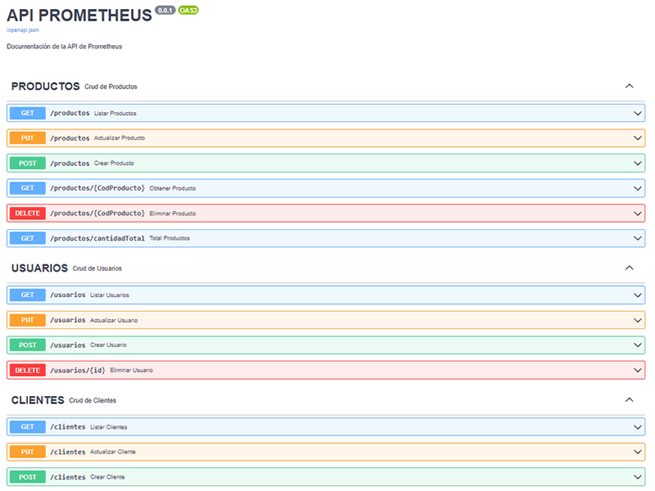Expand arrow on Actualizar Cliente row

(638, 452)
